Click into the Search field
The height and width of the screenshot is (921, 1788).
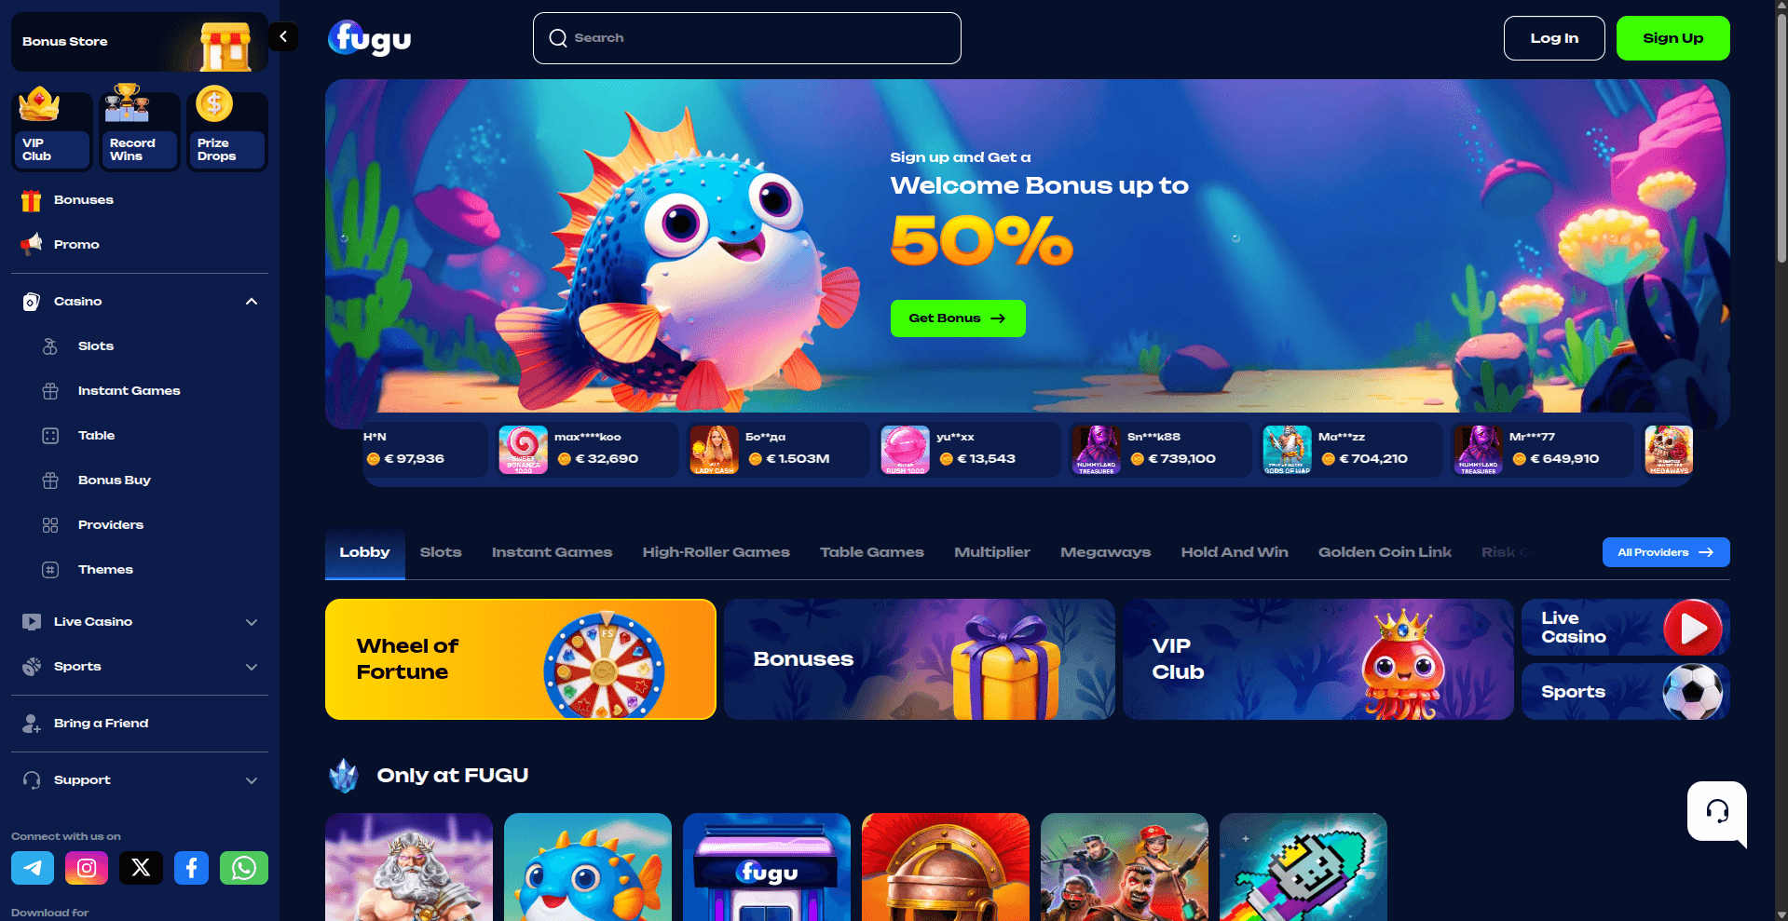click(746, 38)
